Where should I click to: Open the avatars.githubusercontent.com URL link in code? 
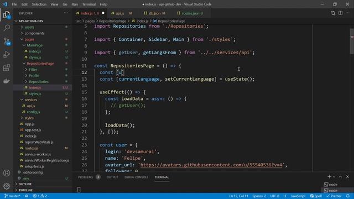(x=211, y=165)
